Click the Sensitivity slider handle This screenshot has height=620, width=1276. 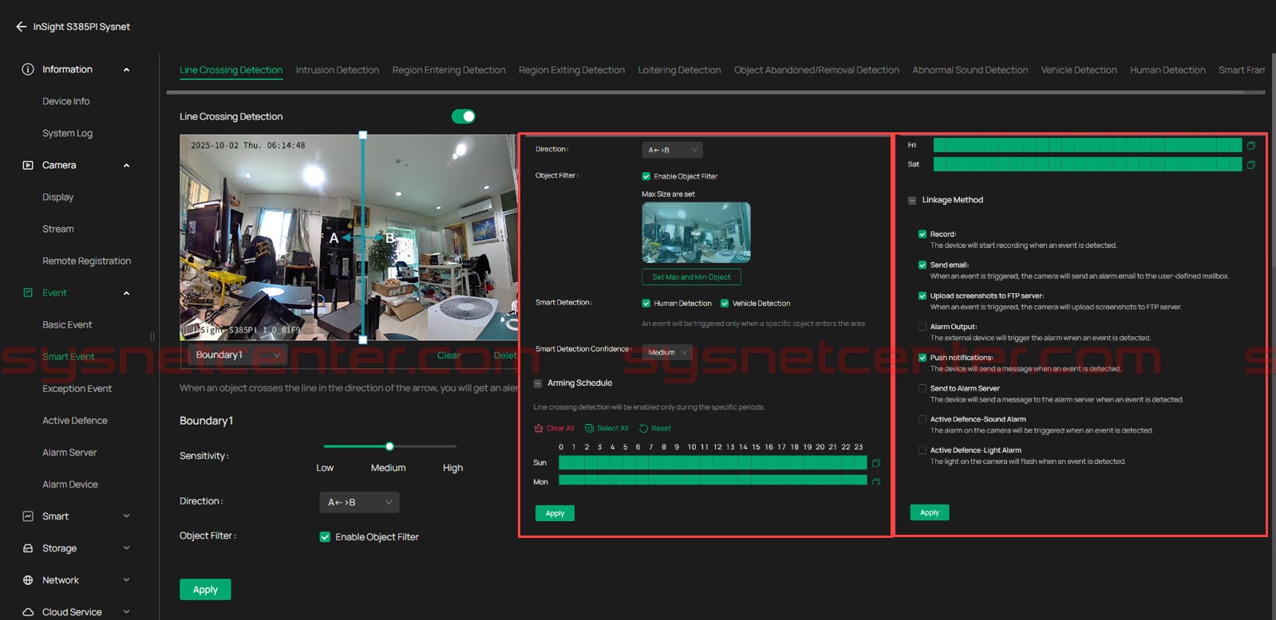[389, 446]
